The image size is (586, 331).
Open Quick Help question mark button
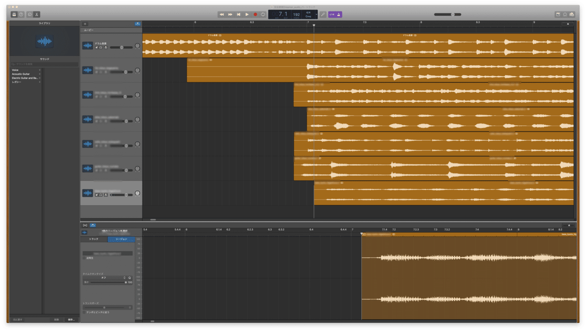tap(21, 15)
